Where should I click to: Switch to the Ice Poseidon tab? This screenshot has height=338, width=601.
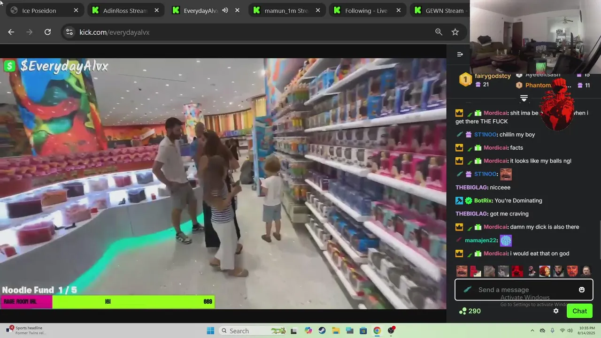[x=45, y=10]
